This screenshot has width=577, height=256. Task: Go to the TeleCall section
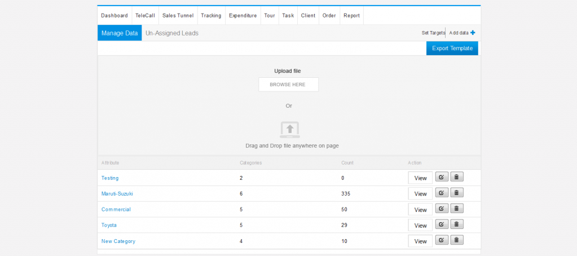tap(145, 15)
